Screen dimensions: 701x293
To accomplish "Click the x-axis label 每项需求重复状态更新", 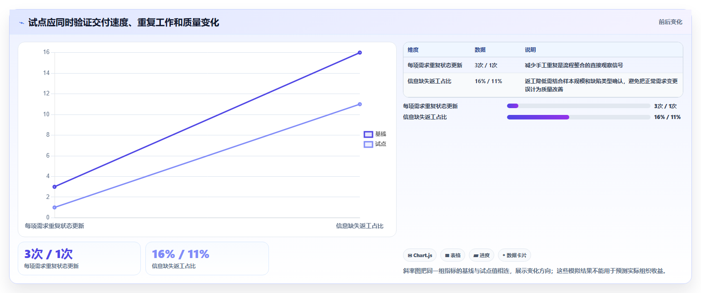I will (55, 226).
